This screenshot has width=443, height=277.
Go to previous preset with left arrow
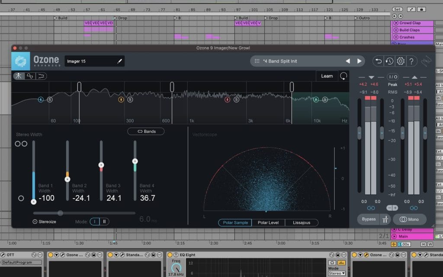point(347,61)
